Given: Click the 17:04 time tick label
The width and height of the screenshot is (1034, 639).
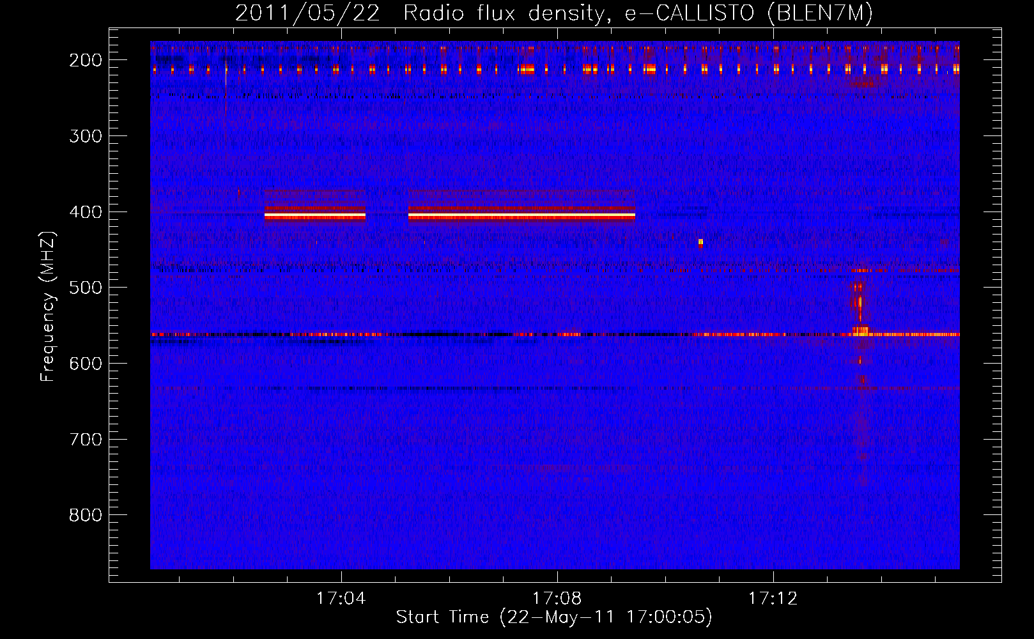Looking at the screenshot, I should (341, 598).
